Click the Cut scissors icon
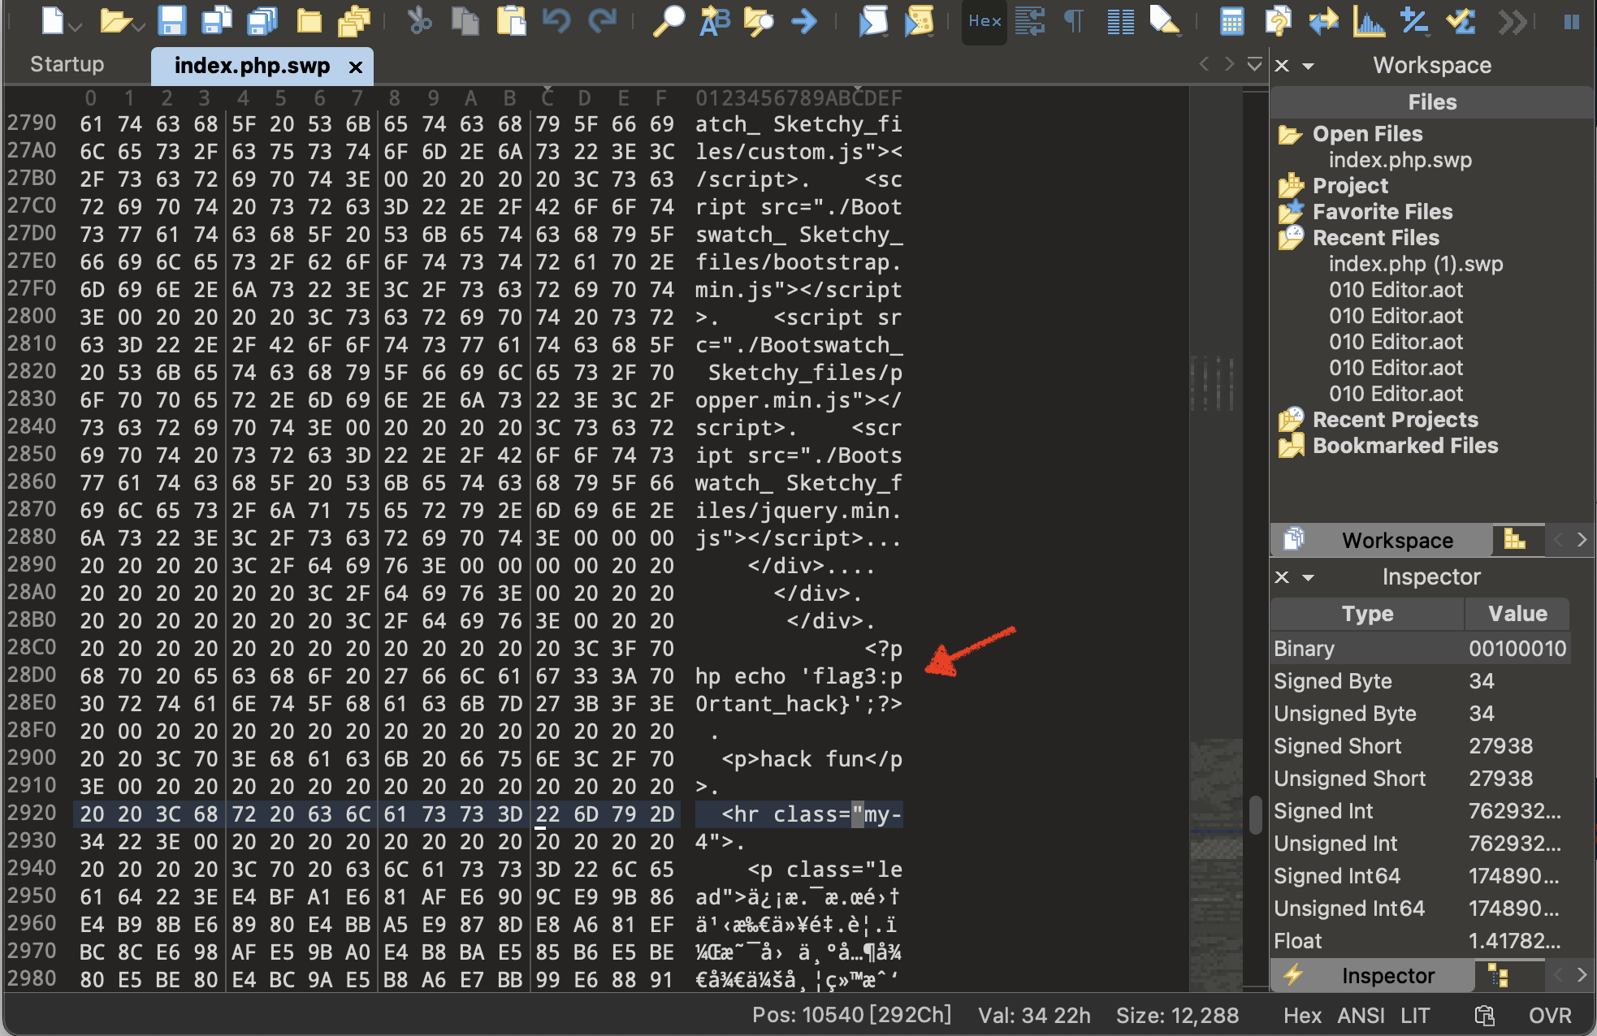Screen dimensions: 1597x1036 tap(420, 21)
